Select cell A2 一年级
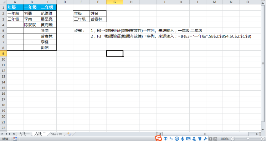Image resolution: width=266 pixels, height=141 pixels. click(15, 13)
